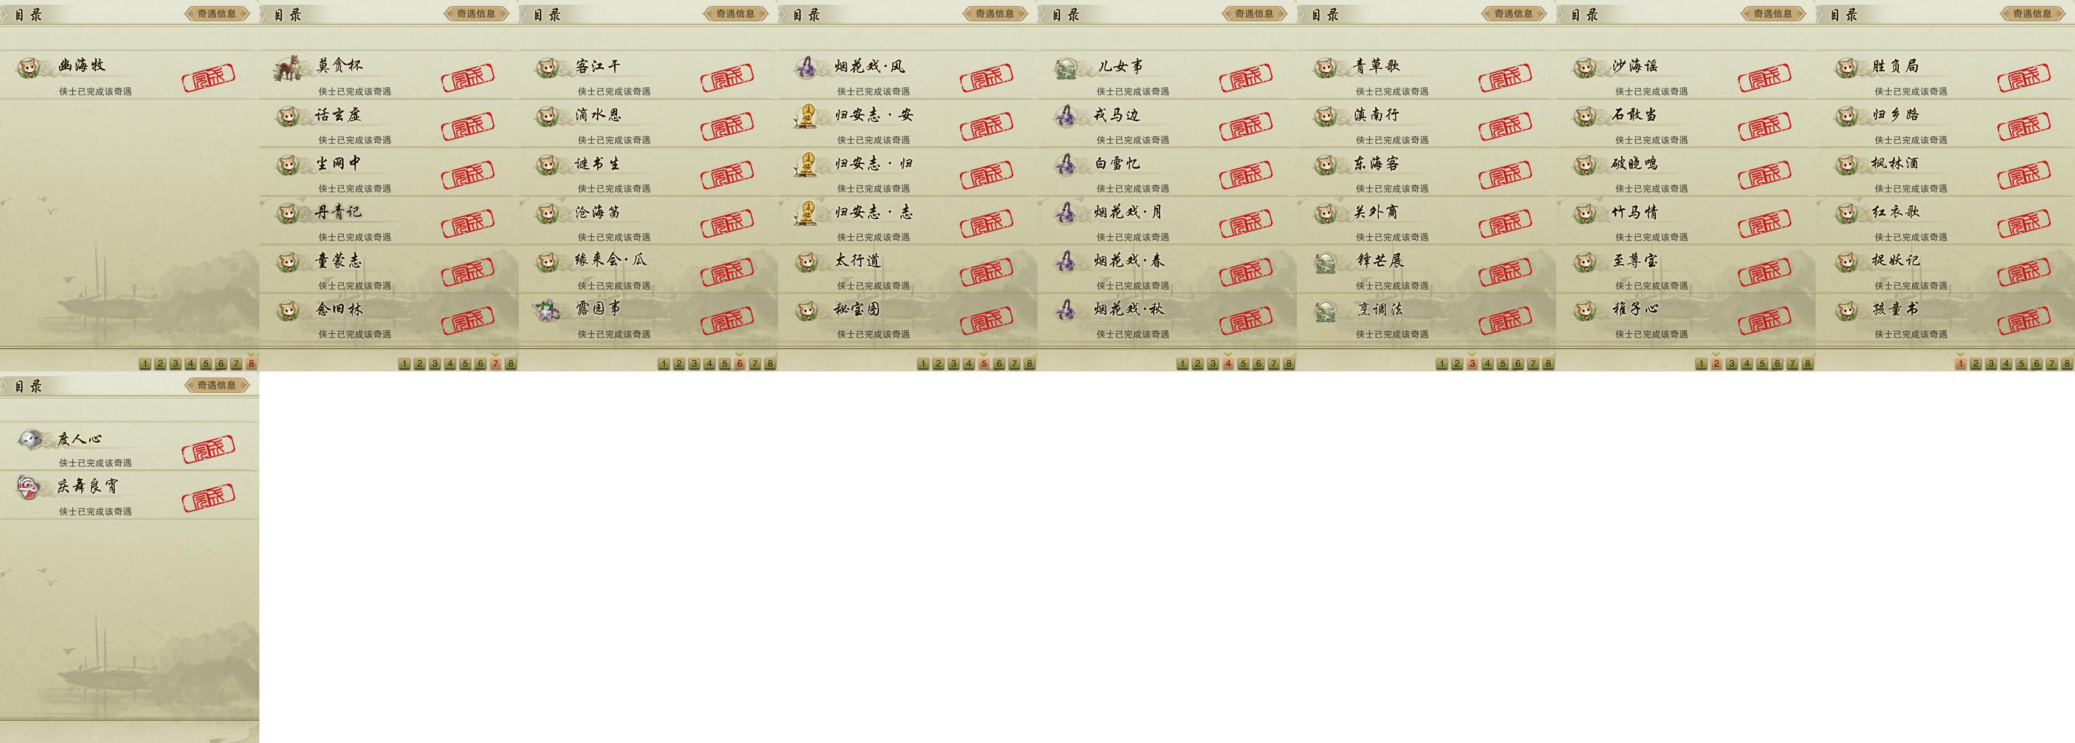The height and width of the screenshot is (743, 2075).
Task: Select the purple lady icon beside 戎马边
Action: [1065, 116]
